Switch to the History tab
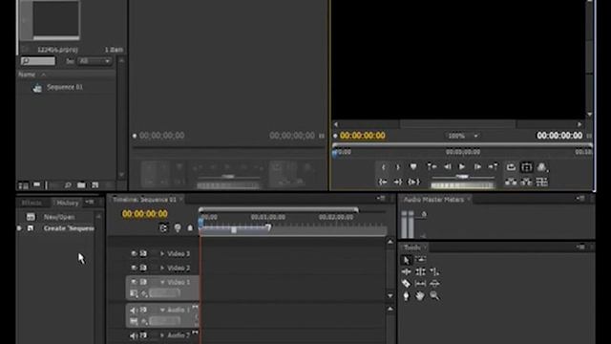Image resolution: width=611 pixels, height=344 pixels. click(x=68, y=203)
